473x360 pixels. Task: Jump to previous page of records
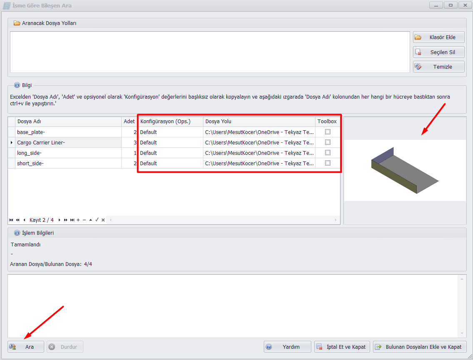pos(18,220)
